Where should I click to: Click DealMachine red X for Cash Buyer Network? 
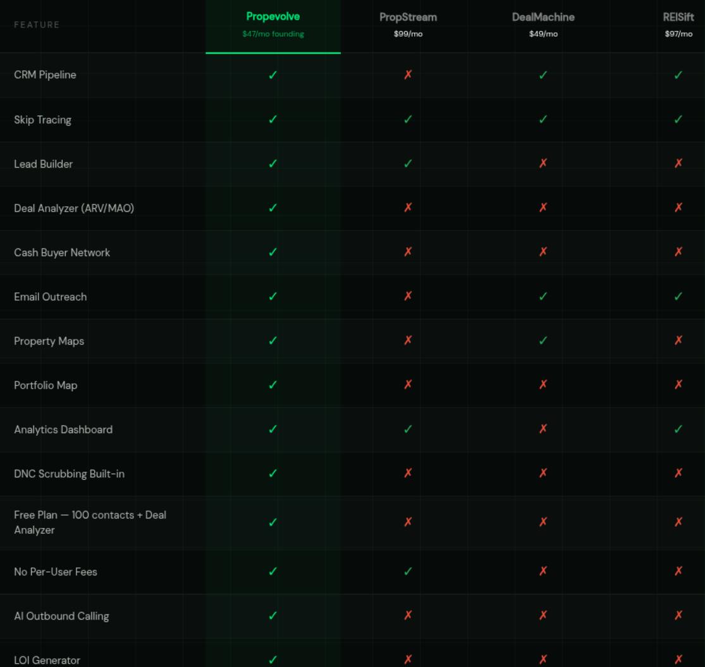[543, 252]
